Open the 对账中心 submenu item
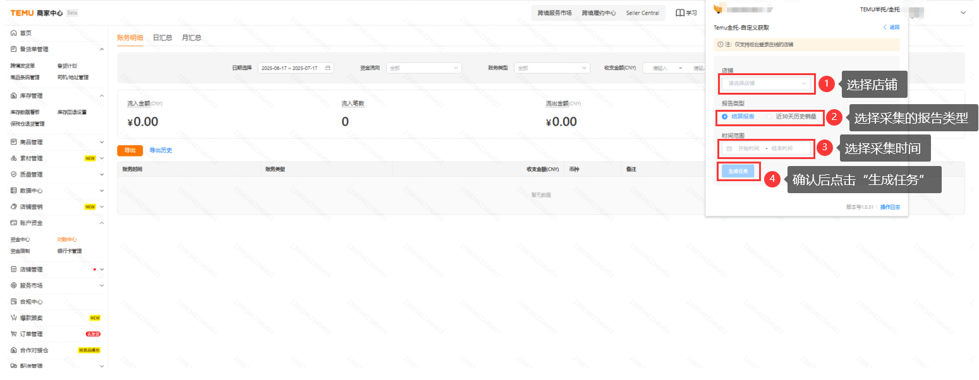 (x=67, y=240)
